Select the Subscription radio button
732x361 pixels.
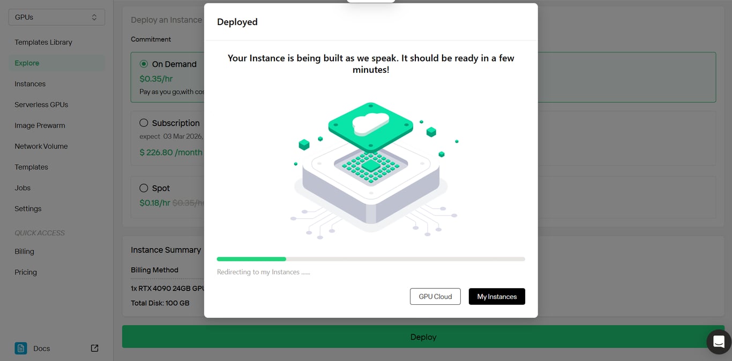(x=144, y=122)
